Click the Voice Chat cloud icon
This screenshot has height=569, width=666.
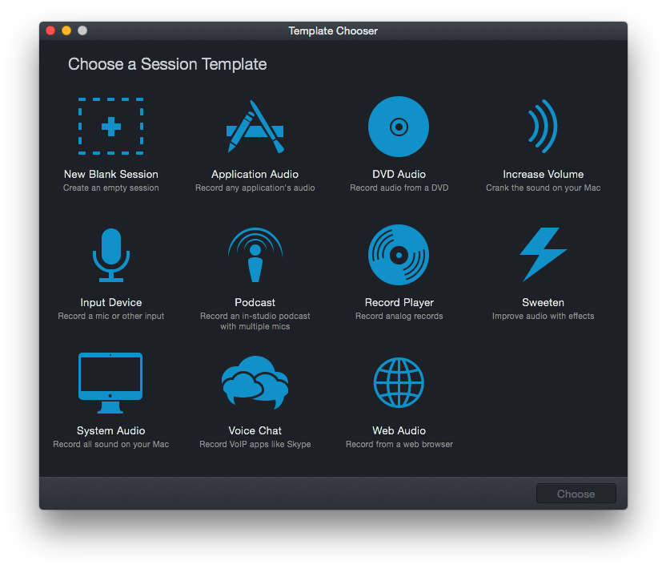point(255,382)
